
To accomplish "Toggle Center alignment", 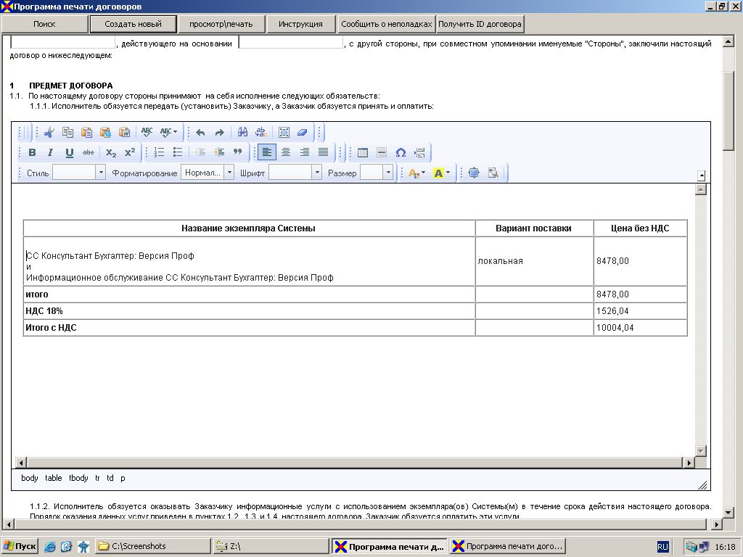I will 286,152.
